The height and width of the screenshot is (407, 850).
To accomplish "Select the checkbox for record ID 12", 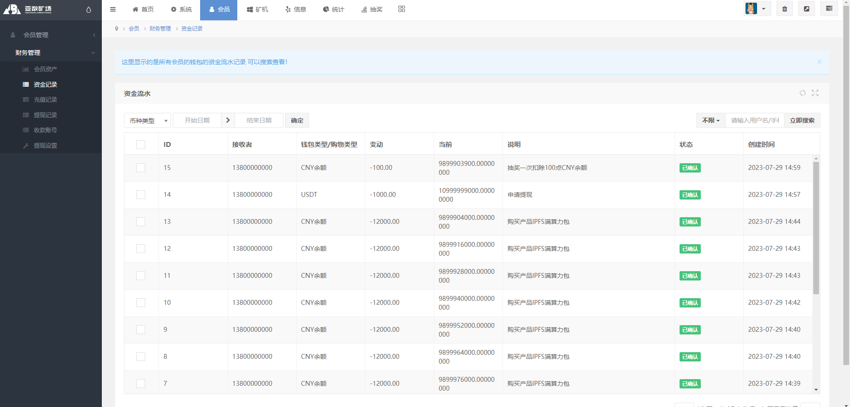I will click(141, 249).
